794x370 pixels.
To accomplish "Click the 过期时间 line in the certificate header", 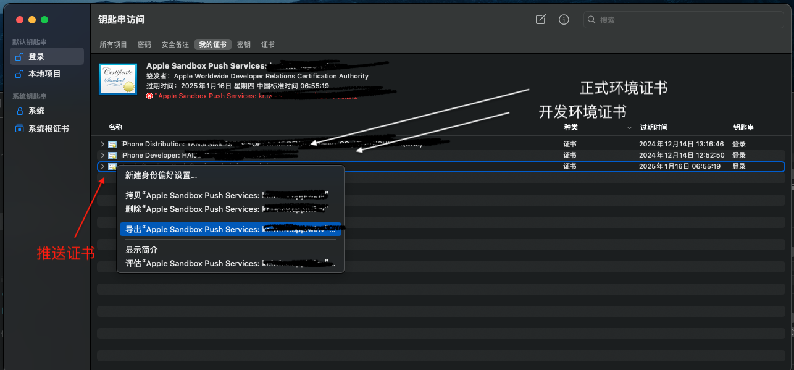I will [x=238, y=86].
